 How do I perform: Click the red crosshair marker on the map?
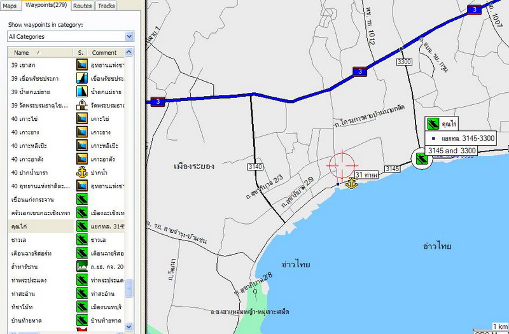342,165
